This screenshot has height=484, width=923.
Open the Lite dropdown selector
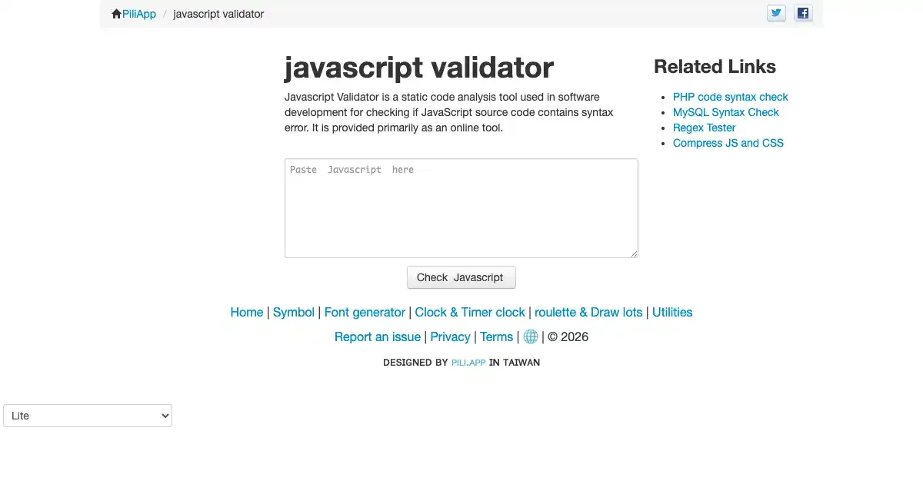tap(88, 416)
